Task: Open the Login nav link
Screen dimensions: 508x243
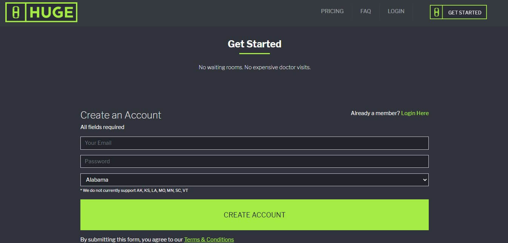Action: pos(396,11)
